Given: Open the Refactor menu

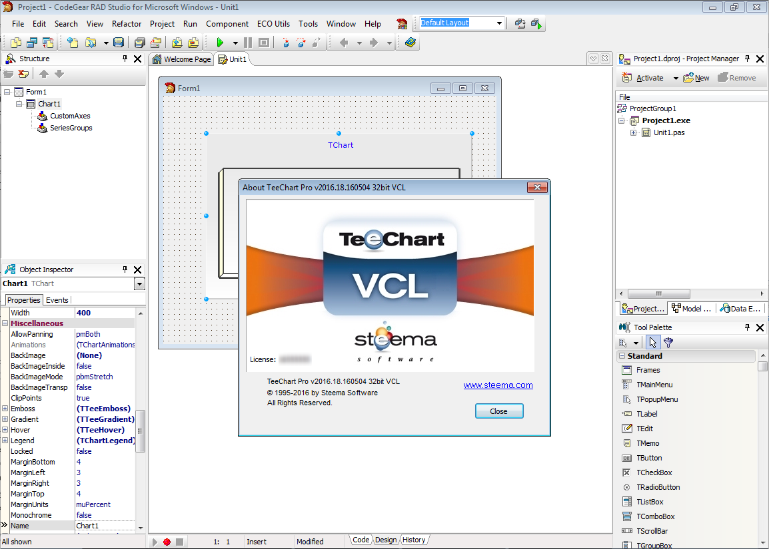Looking at the screenshot, I should [127, 23].
